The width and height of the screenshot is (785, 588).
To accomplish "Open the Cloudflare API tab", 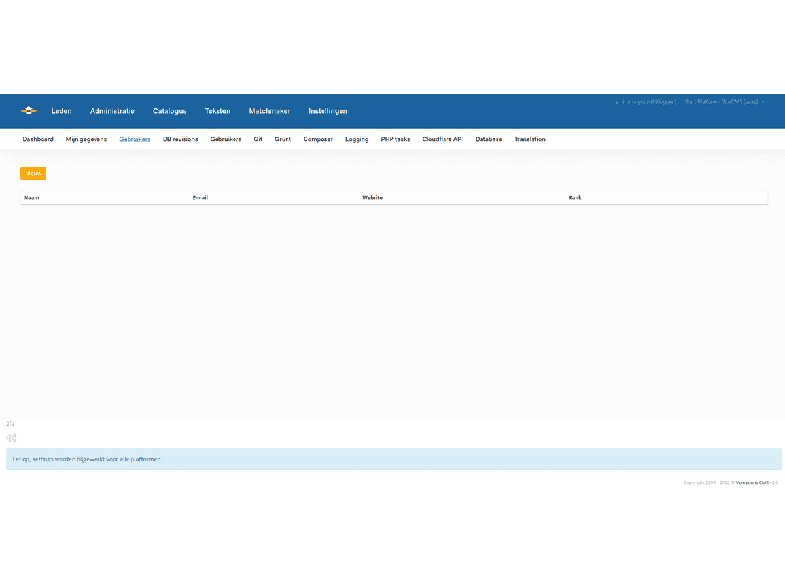I will pos(442,139).
